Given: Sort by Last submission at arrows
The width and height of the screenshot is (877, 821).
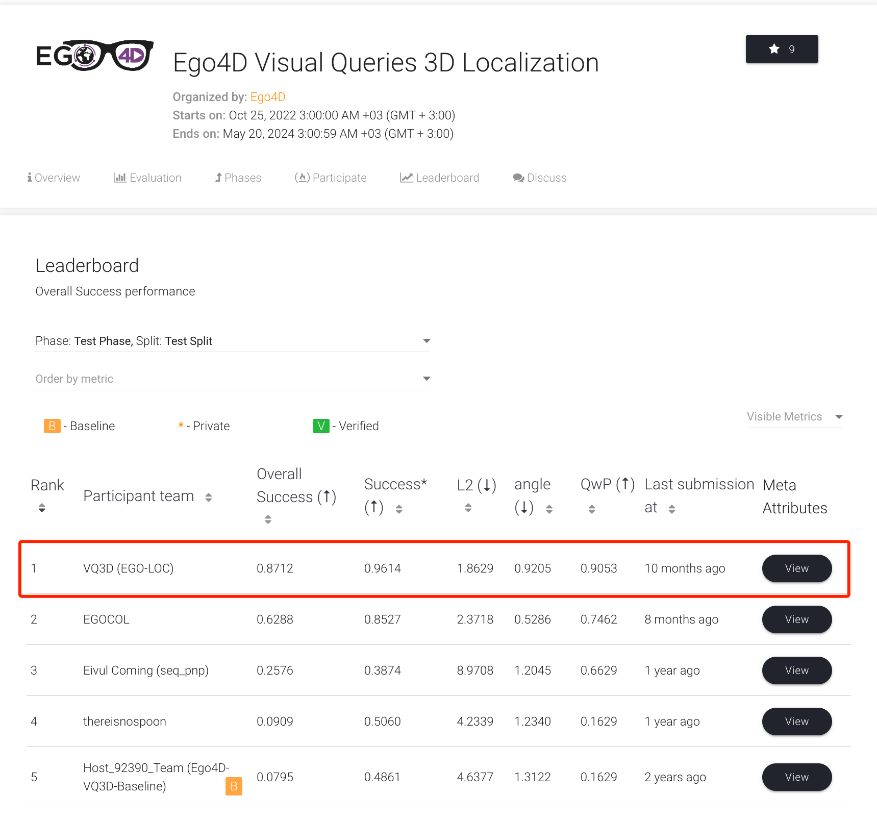Looking at the screenshot, I should click(672, 509).
